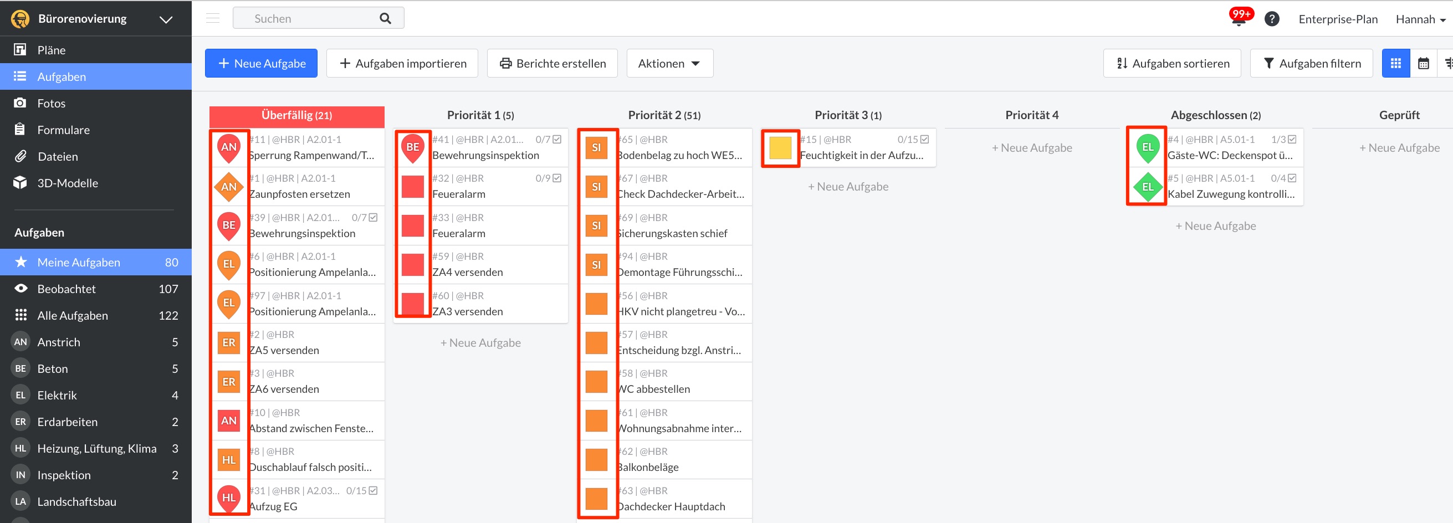Click the hamburger menu icon
This screenshot has height=523, width=1453.
(x=213, y=18)
